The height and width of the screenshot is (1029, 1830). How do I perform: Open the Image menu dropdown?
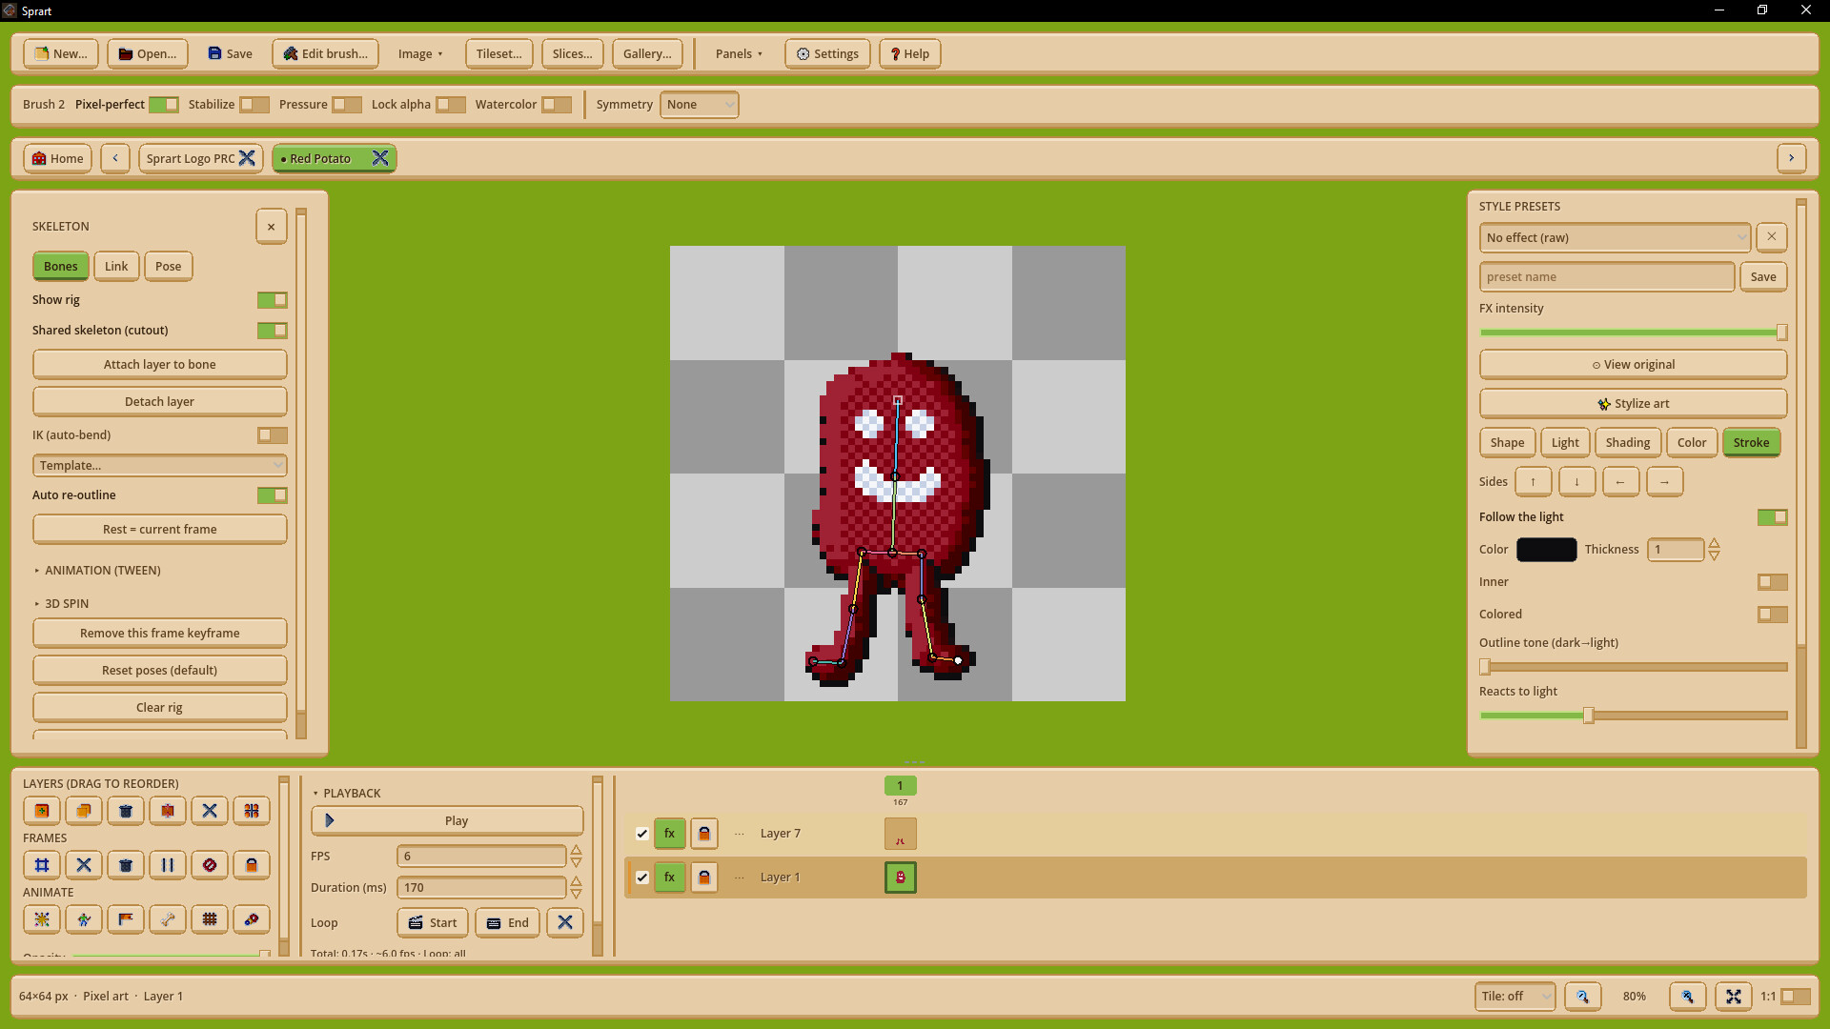420,54
